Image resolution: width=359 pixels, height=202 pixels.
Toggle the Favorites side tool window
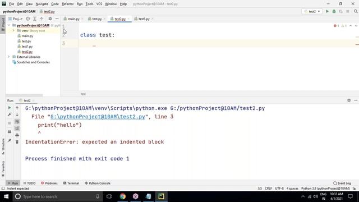(x=3, y=169)
